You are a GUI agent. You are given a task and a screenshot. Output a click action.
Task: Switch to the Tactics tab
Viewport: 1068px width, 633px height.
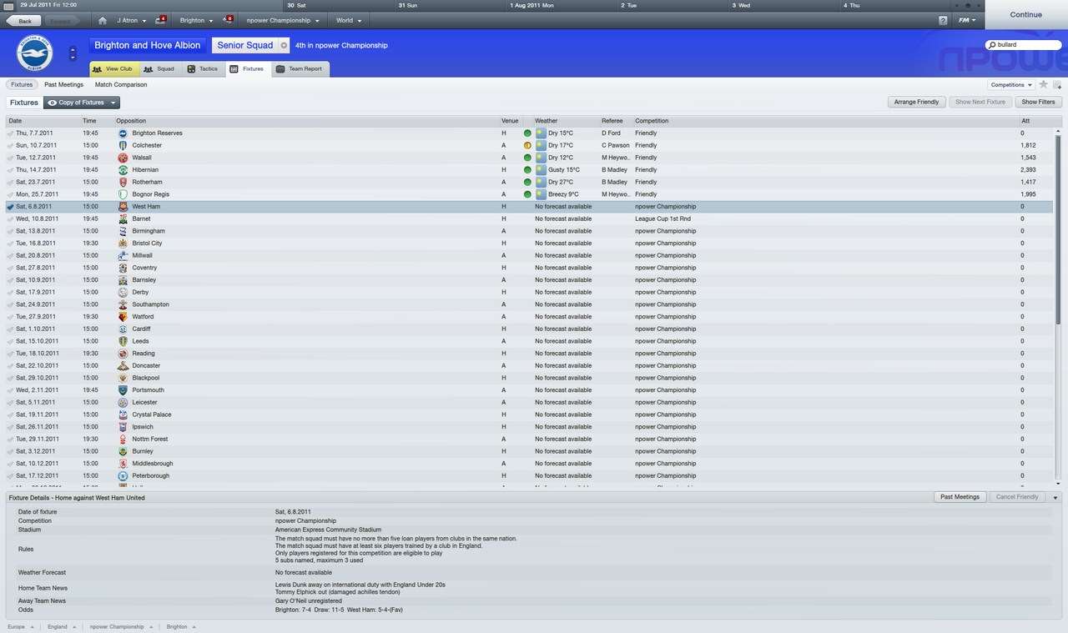pos(202,68)
